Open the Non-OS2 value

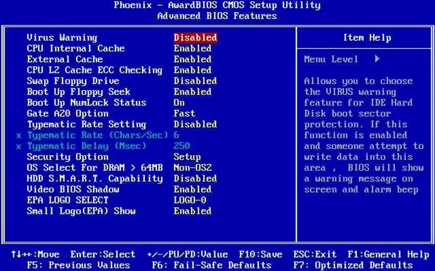click(192, 167)
